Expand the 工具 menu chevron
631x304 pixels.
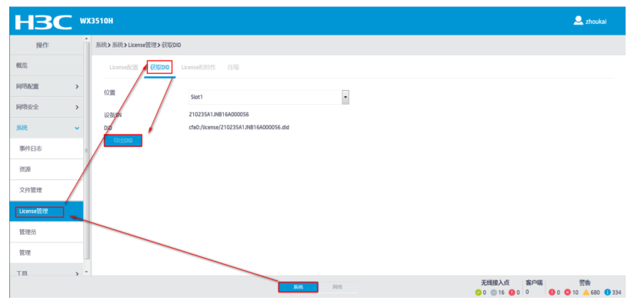77,273
